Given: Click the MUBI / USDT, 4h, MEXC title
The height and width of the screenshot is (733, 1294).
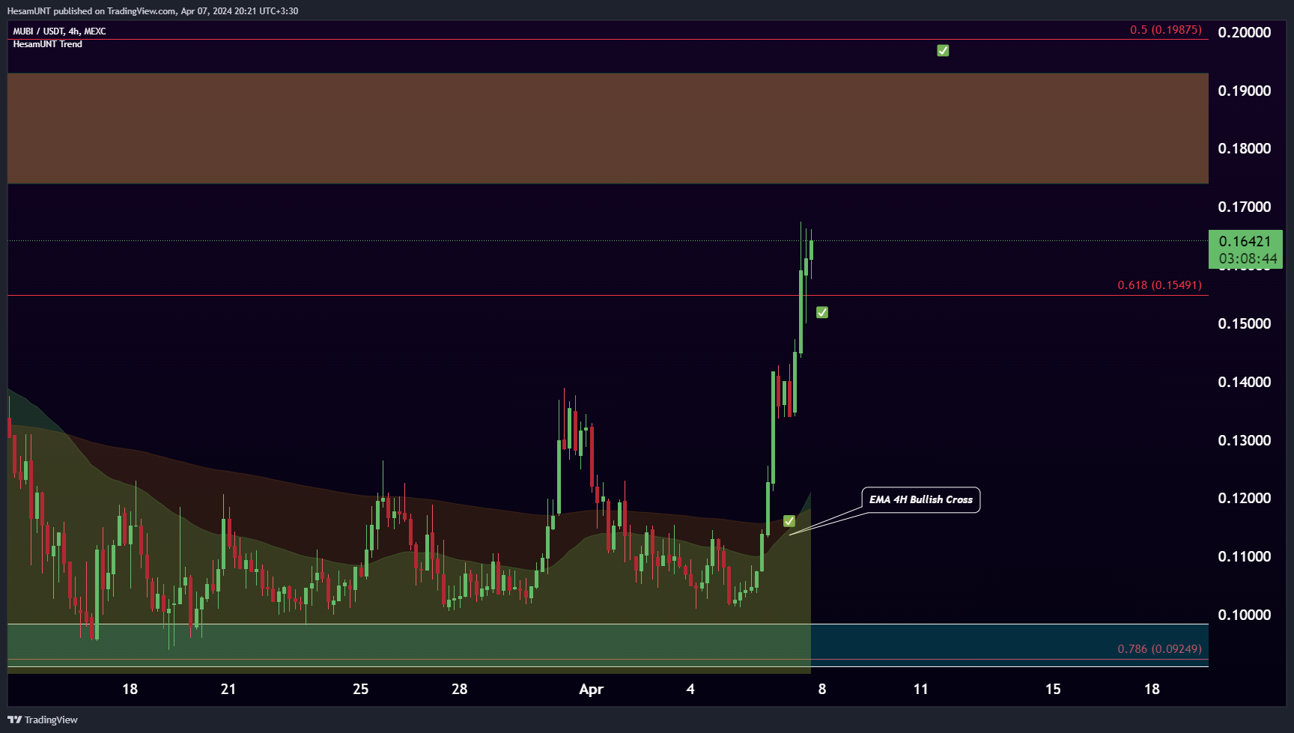Looking at the screenshot, I should [59, 31].
